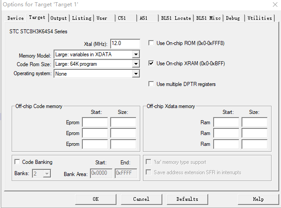Screen dimensions: 281x208
Task: Click first Eprom Start field
Action: [95, 122]
